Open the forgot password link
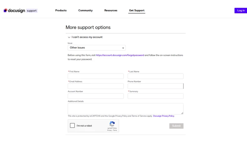Viewport: 247px width, 142px height. (120, 55)
